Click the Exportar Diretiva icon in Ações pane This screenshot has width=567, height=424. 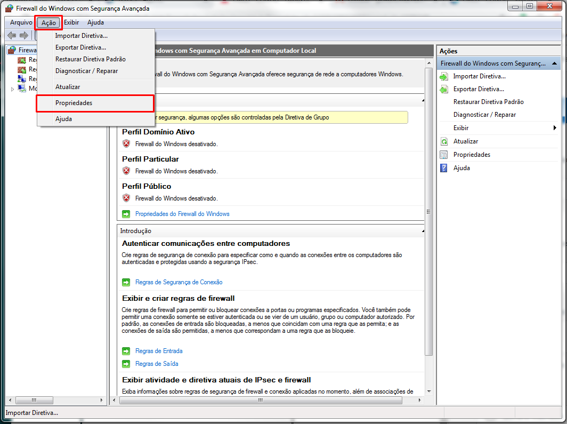444,89
